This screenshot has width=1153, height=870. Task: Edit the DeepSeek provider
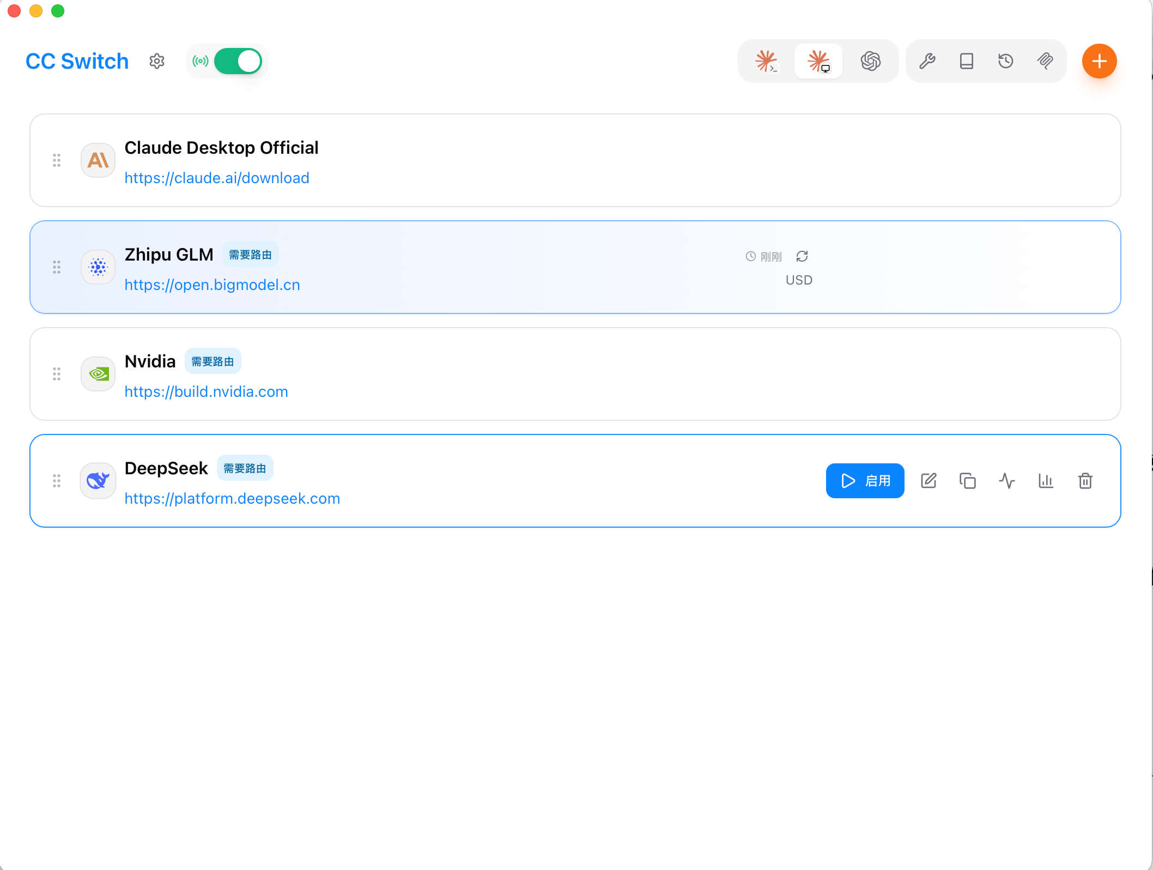tap(929, 481)
